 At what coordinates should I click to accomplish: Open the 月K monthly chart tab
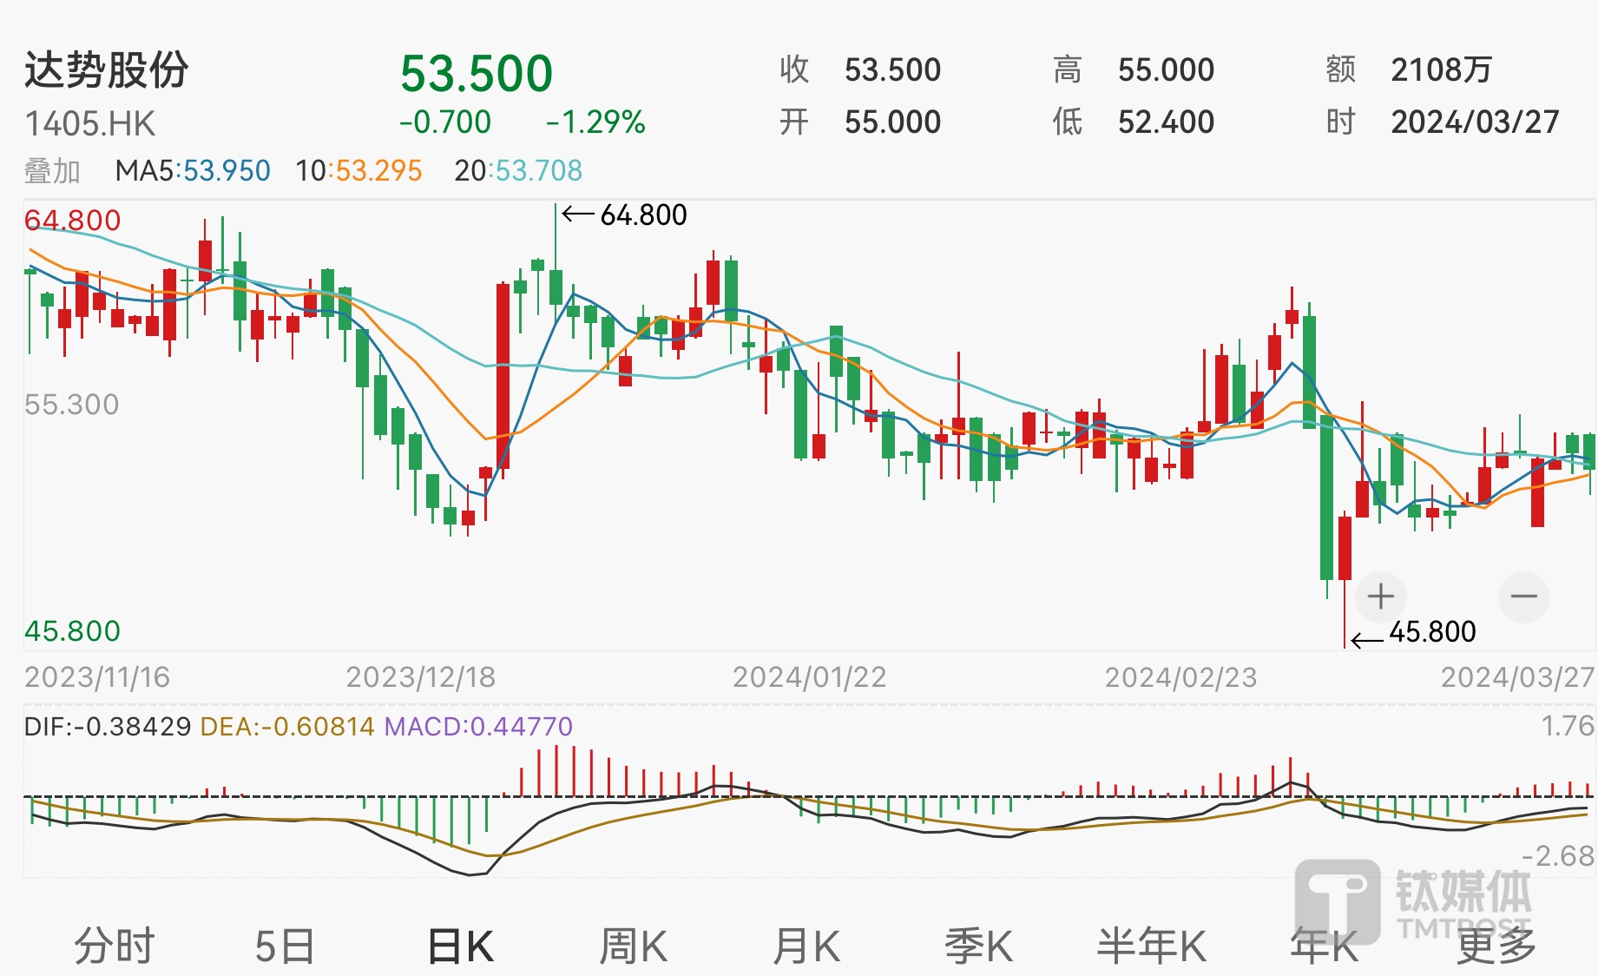pos(806,946)
